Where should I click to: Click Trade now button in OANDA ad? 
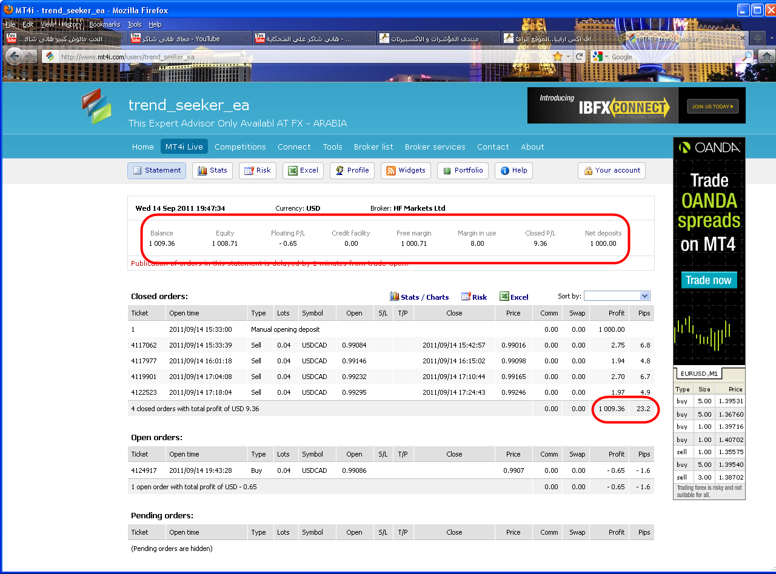709,280
